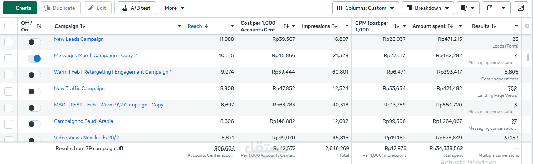Click the vertical scrollbar thumb
Image resolution: width=533 pixels, height=164 pixels.
pos(528,58)
